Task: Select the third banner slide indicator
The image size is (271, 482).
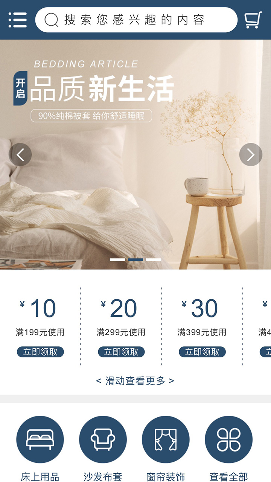Action: [x=154, y=259]
